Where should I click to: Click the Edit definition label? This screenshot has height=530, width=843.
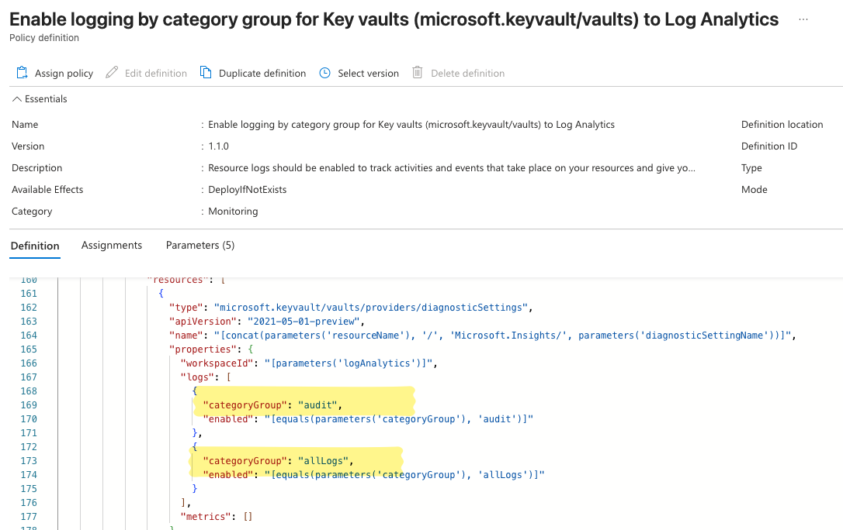(156, 74)
